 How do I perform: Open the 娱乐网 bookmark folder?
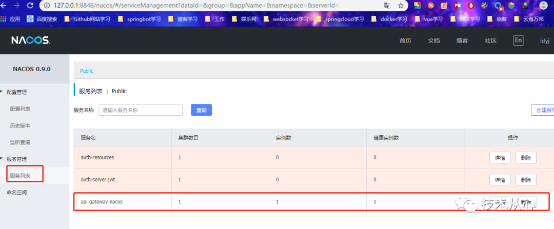point(244,19)
